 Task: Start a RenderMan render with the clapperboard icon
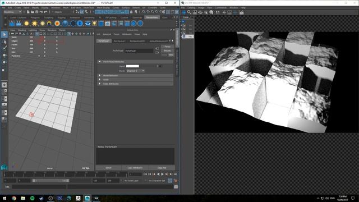pyautogui.click(x=12, y=24)
